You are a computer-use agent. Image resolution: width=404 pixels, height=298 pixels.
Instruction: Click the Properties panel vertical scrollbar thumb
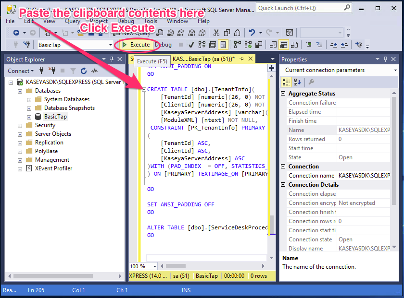394,151
